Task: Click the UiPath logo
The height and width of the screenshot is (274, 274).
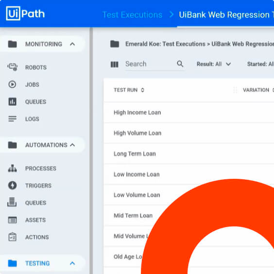Action: 25,14
